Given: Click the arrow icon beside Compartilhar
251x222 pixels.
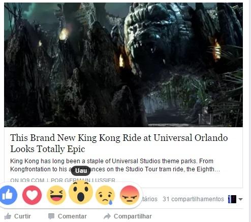Looking at the screenshot, I should point(107,216).
